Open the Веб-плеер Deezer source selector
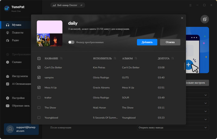The width and height of the screenshot is (217, 139). pos(68,5)
